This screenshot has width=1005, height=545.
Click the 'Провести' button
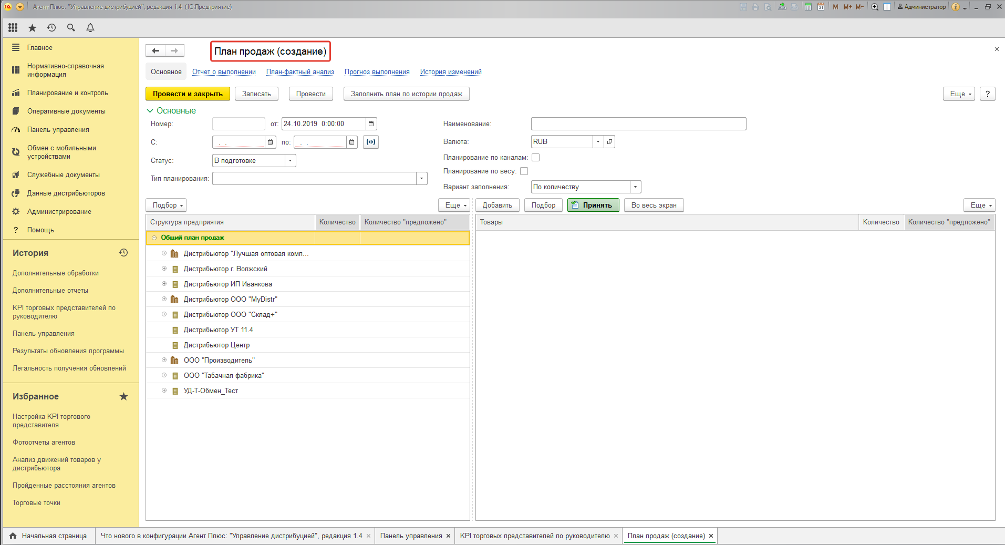coord(311,94)
